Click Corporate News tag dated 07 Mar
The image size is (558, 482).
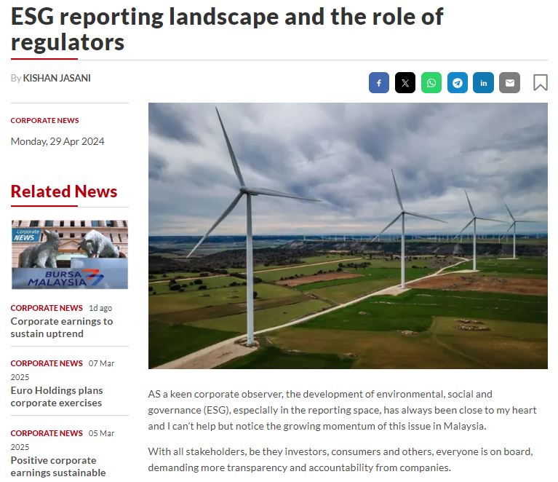[47, 363]
